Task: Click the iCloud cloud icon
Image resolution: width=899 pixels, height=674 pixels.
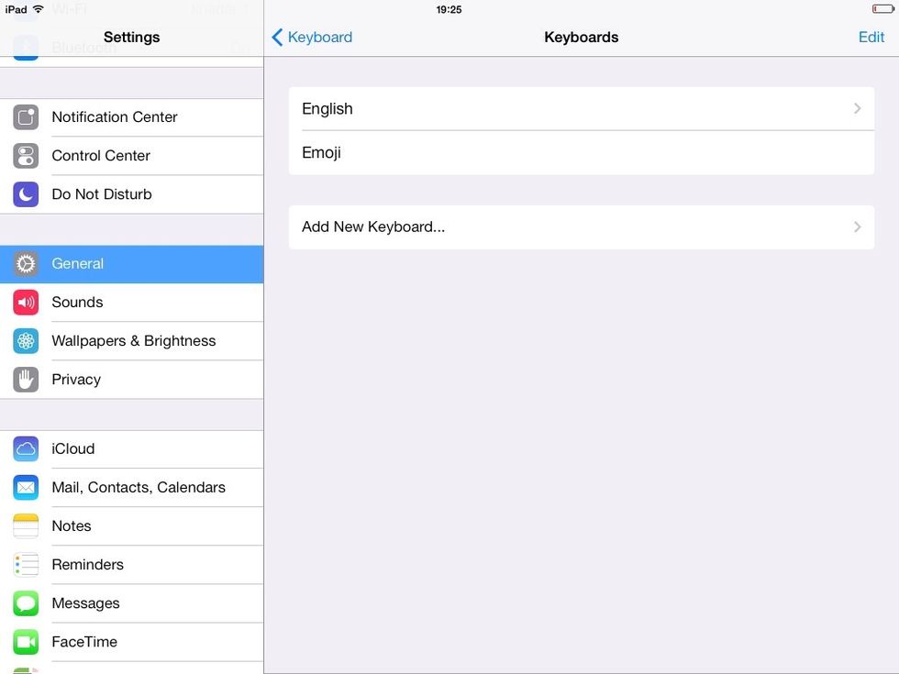Action: [x=25, y=448]
